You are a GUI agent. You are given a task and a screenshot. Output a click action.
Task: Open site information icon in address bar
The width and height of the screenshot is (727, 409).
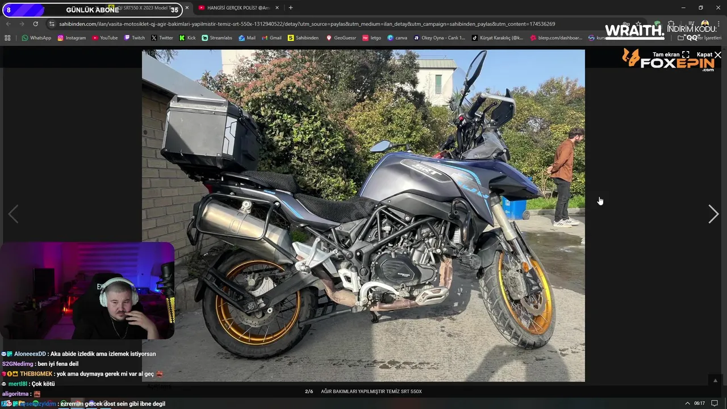[x=52, y=24]
